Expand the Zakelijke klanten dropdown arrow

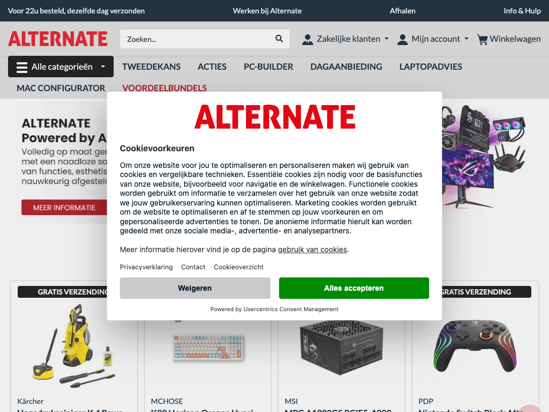tap(387, 39)
